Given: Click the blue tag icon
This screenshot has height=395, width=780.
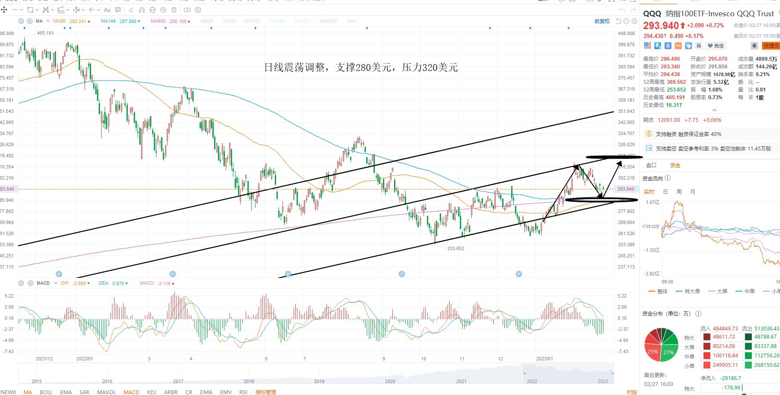Looking at the screenshot, I should click(689, 46).
